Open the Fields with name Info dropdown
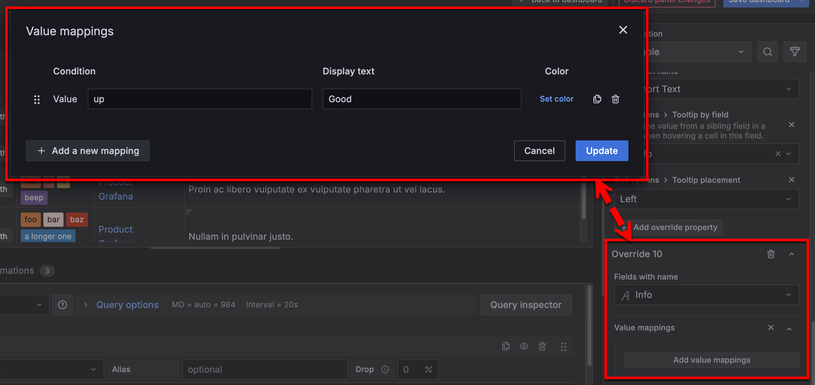 click(x=706, y=295)
